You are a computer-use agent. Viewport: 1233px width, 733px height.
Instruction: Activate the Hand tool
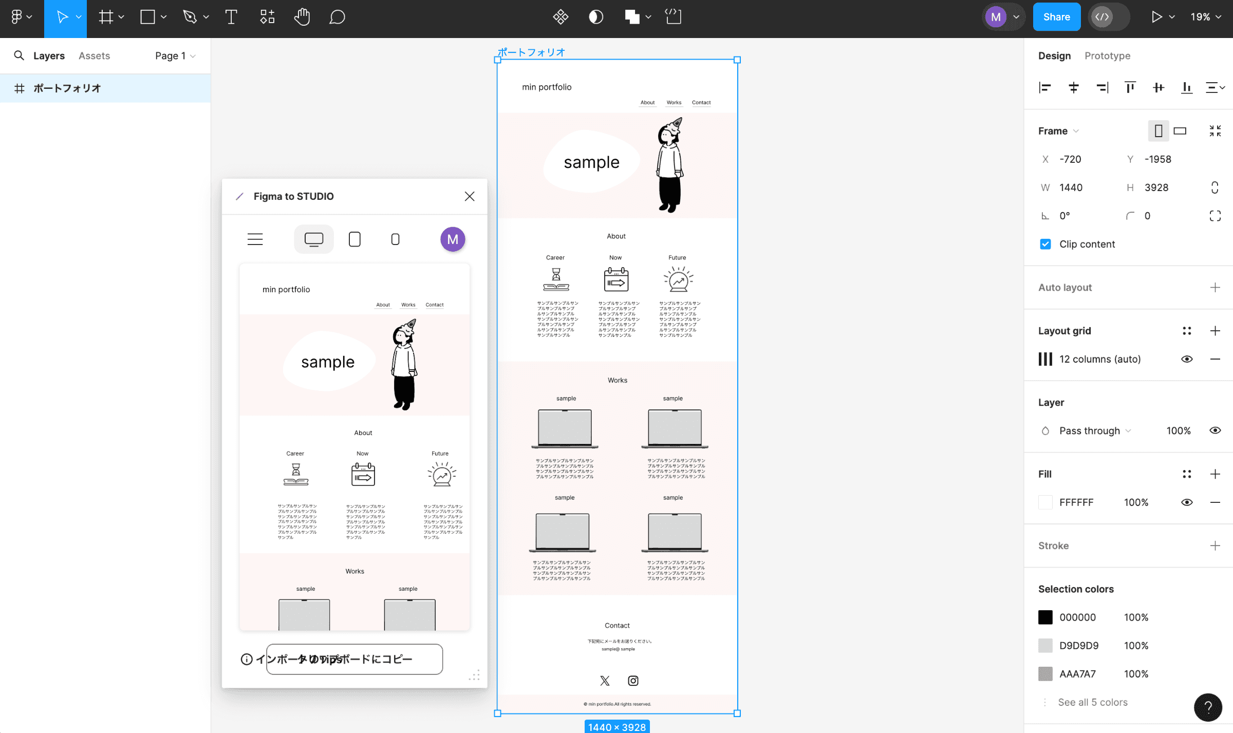302,17
